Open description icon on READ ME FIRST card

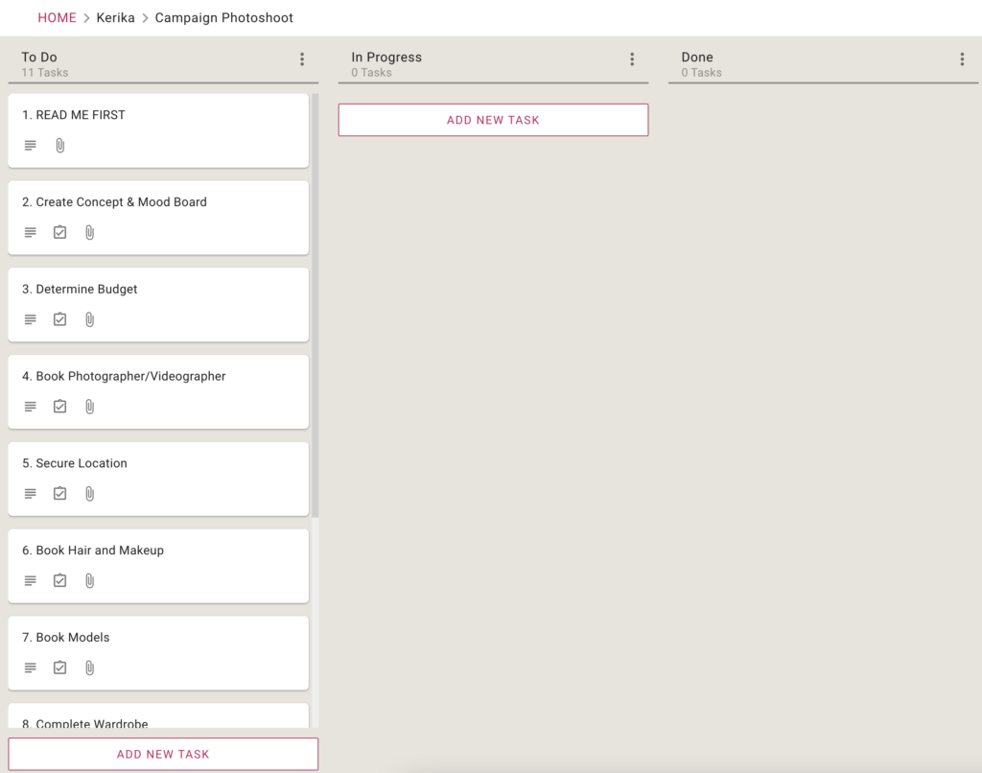pyautogui.click(x=30, y=146)
